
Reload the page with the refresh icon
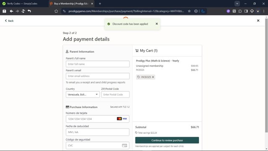pyautogui.click(x=23, y=11)
